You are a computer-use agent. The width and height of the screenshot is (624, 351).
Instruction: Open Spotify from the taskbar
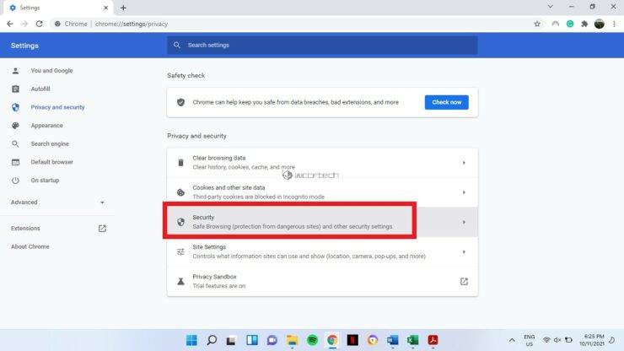coord(312,340)
